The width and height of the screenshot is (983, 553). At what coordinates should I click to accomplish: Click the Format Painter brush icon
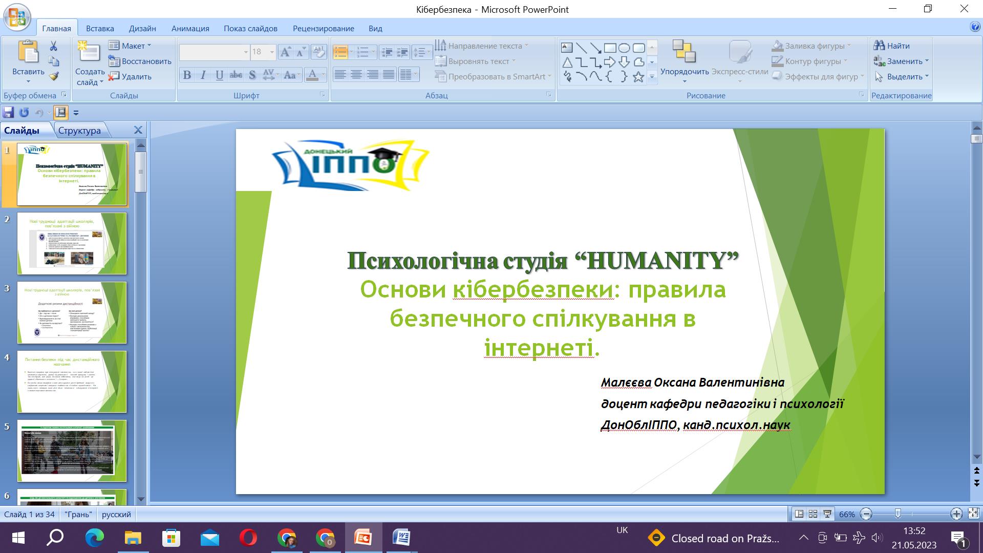(x=53, y=76)
